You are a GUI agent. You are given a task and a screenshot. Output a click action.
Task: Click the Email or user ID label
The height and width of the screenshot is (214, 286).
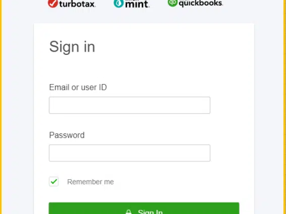point(78,87)
